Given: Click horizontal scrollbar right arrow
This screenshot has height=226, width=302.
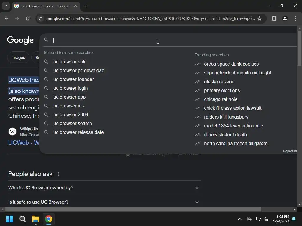Looking at the screenshot, I should [295, 210].
